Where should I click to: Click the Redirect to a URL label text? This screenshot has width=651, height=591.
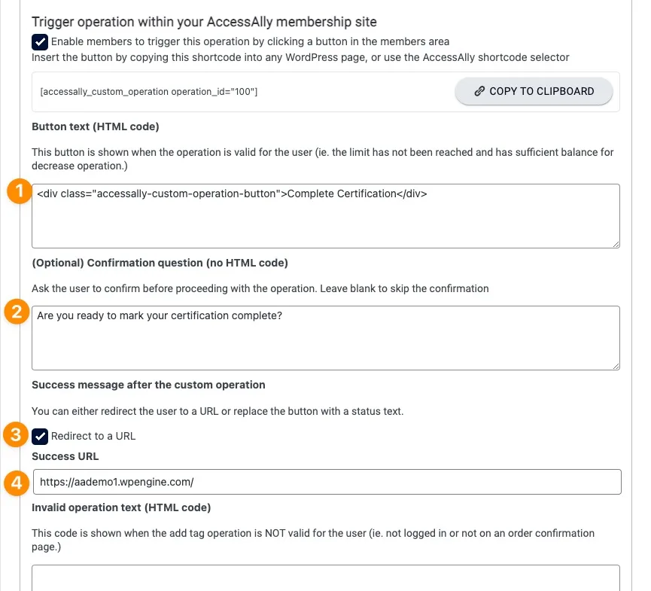click(93, 436)
